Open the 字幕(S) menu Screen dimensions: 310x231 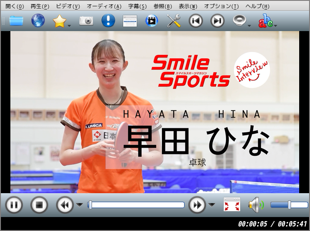pyautogui.click(x=138, y=6)
